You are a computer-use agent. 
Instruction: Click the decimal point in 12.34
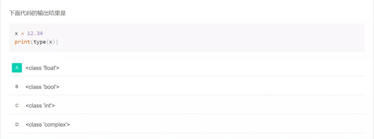pyautogui.click(x=35, y=34)
